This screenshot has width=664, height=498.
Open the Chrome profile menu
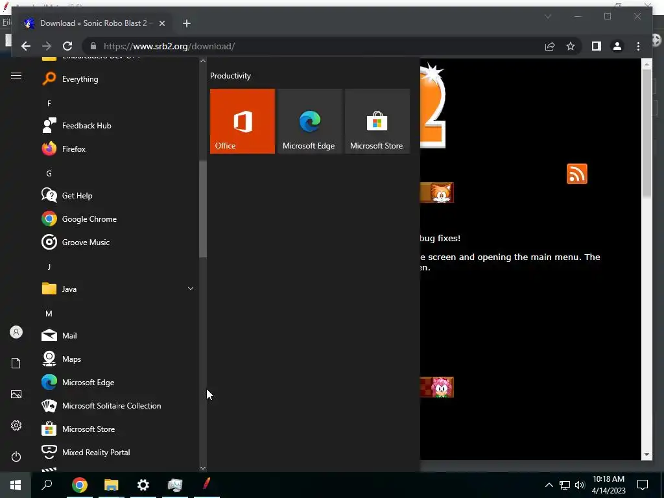pos(617,46)
